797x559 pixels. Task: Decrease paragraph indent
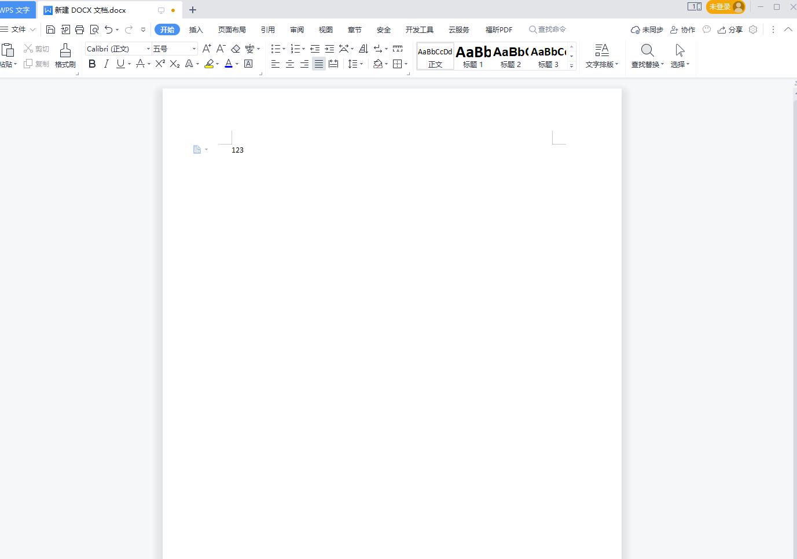tap(315, 49)
